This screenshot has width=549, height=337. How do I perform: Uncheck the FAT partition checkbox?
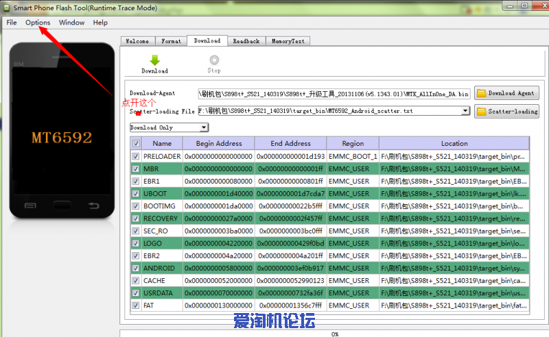click(x=136, y=305)
